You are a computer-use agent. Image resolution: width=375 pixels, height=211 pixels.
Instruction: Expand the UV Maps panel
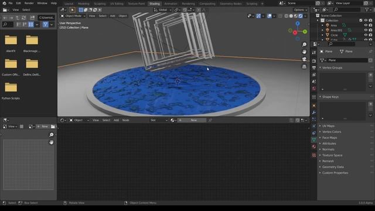[x=328, y=126]
